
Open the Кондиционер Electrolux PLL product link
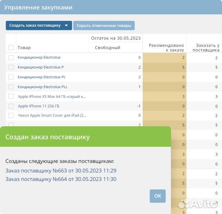coord(42,87)
